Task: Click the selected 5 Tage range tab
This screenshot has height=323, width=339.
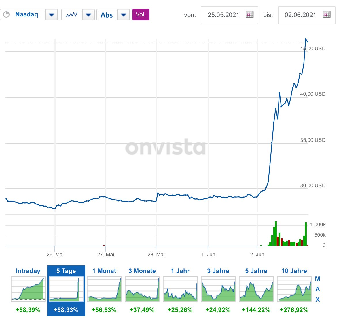Action: coord(66,290)
